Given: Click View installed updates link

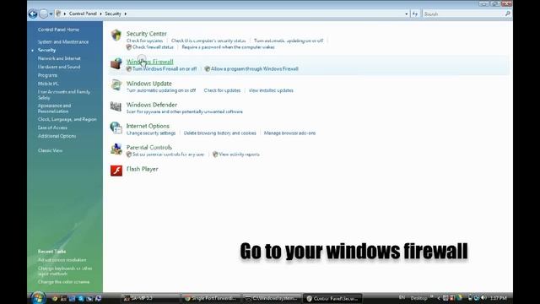Looking at the screenshot, I should point(271,90).
